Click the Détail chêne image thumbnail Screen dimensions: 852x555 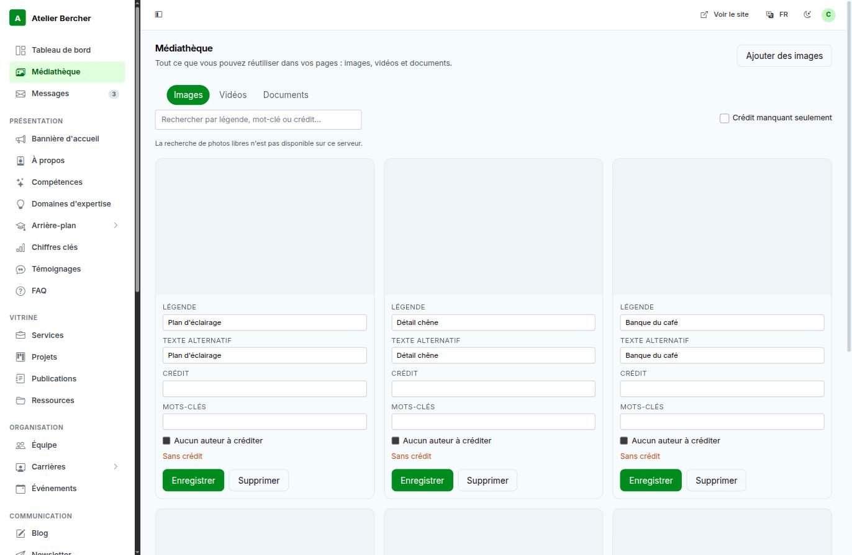pos(493,227)
